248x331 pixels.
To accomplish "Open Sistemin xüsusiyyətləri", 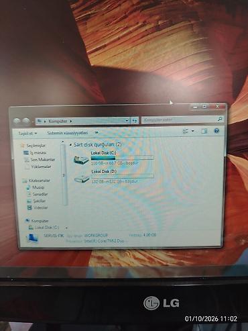I will (x=68, y=133).
